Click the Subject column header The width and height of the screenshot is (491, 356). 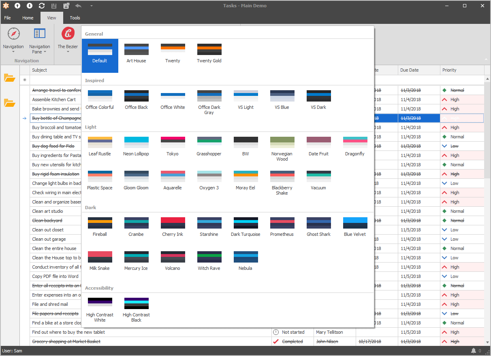tap(56, 70)
